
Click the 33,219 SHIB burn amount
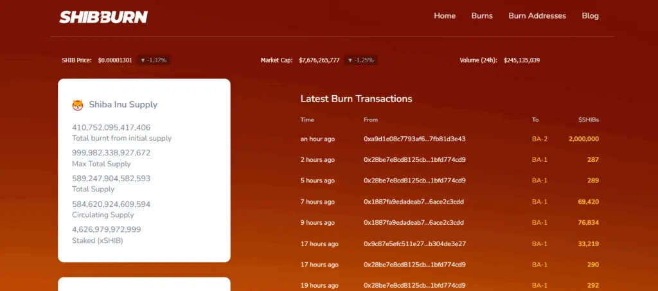tap(589, 243)
